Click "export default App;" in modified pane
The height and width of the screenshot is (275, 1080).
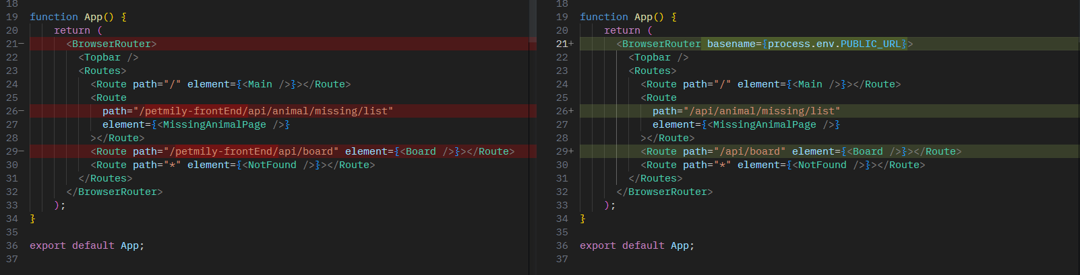tap(637, 245)
